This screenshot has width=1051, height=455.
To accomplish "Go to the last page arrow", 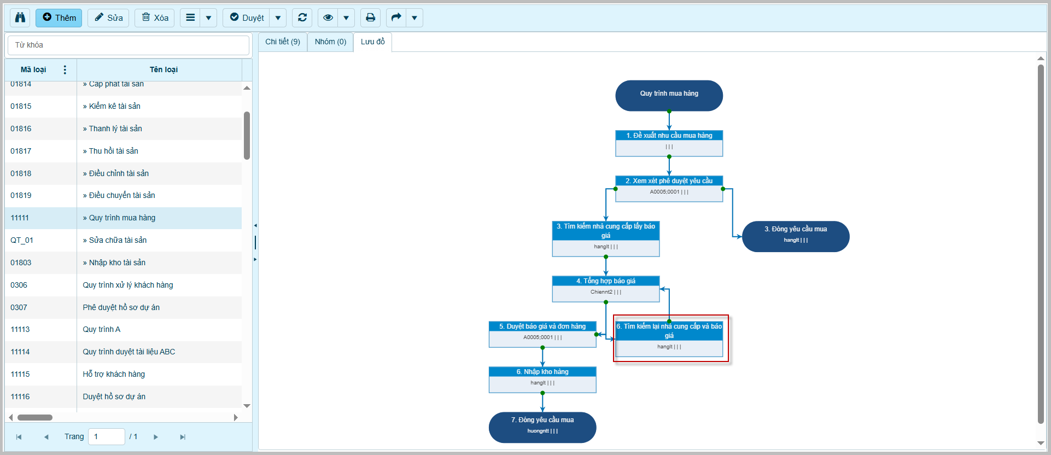I will pyautogui.click(x=183, y=437).
